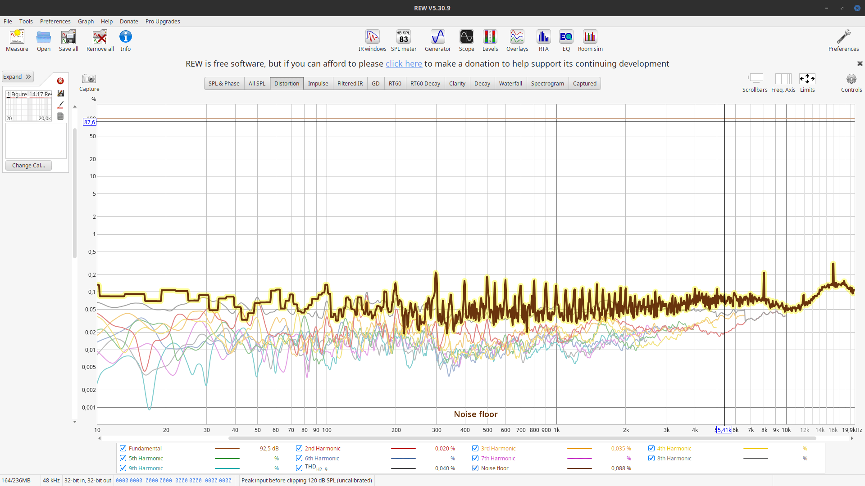Viewport: 865px width, 486px height.
Task: Switch to the Impulse tab
Action: (x=318, y=83)
